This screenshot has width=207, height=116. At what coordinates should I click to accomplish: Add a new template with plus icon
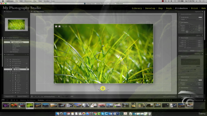28,38
